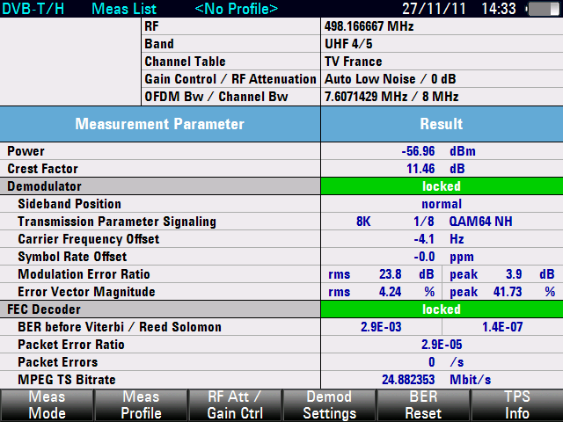Click the Measurement Parameter column header
The width and height of the screenshot is (563, 422).
click(160, 124)
